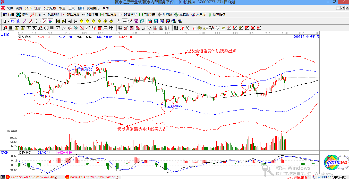349x179 pixels.
Task: Toggle the crosshair cursor button
Action: (125, 21)
